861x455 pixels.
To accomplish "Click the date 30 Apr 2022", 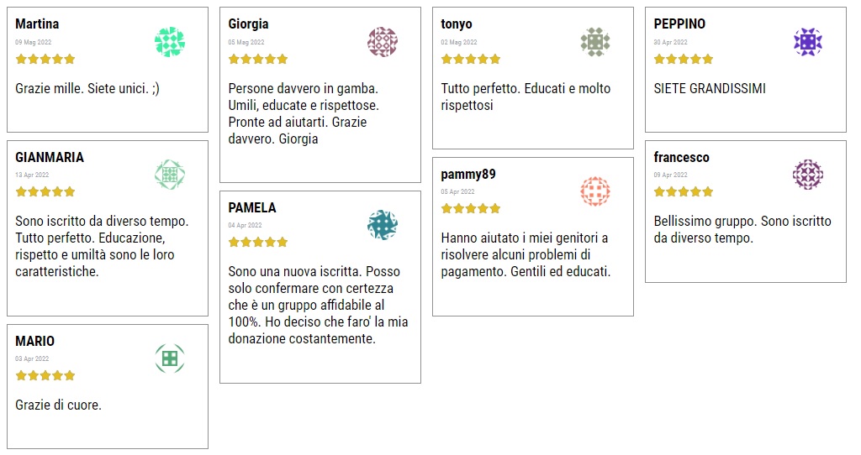I will click(x=670, y=42).
